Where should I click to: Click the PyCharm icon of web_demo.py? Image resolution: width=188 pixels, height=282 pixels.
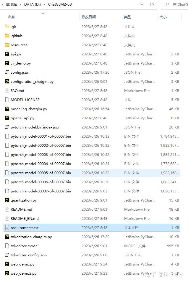tap(7, 264)
